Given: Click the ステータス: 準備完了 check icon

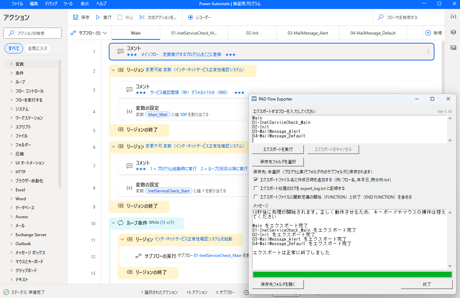Looking at the screenshot, I should pos(6,292).
